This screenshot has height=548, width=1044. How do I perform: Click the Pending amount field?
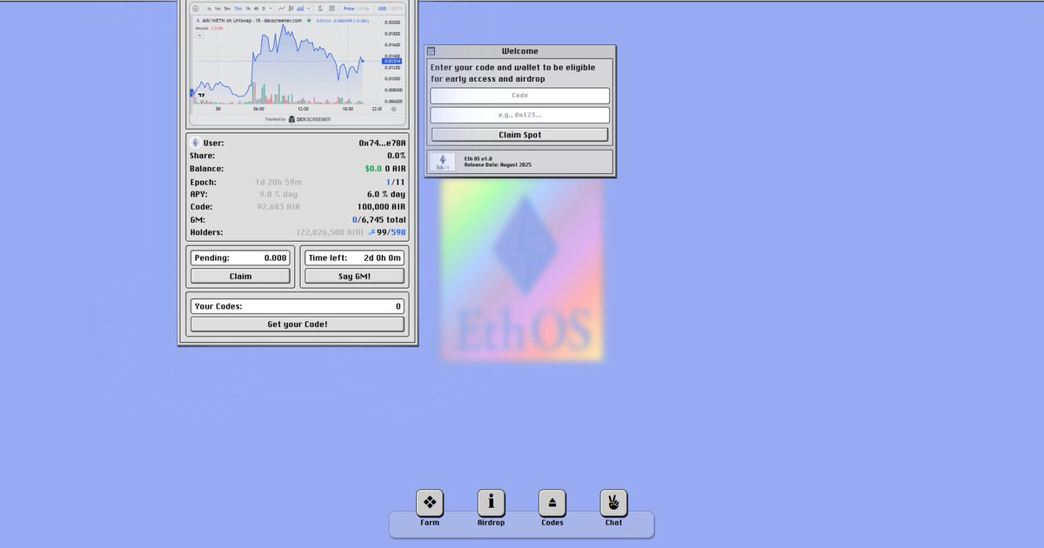tap(241, 257)
